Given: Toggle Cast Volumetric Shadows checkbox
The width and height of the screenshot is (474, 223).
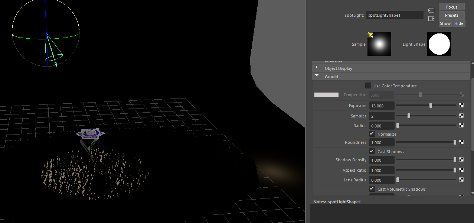Looking at the screenshot, I should [372, 189].
